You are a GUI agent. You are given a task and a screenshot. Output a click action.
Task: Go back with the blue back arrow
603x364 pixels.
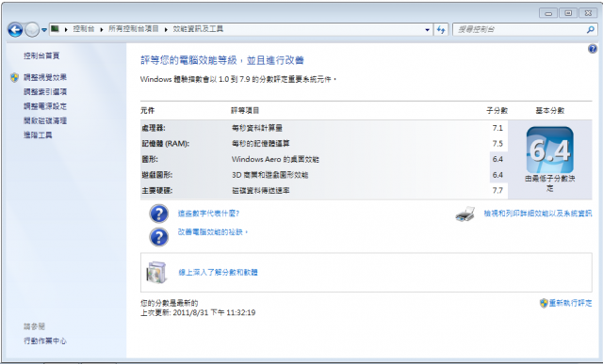pos(15,29)
